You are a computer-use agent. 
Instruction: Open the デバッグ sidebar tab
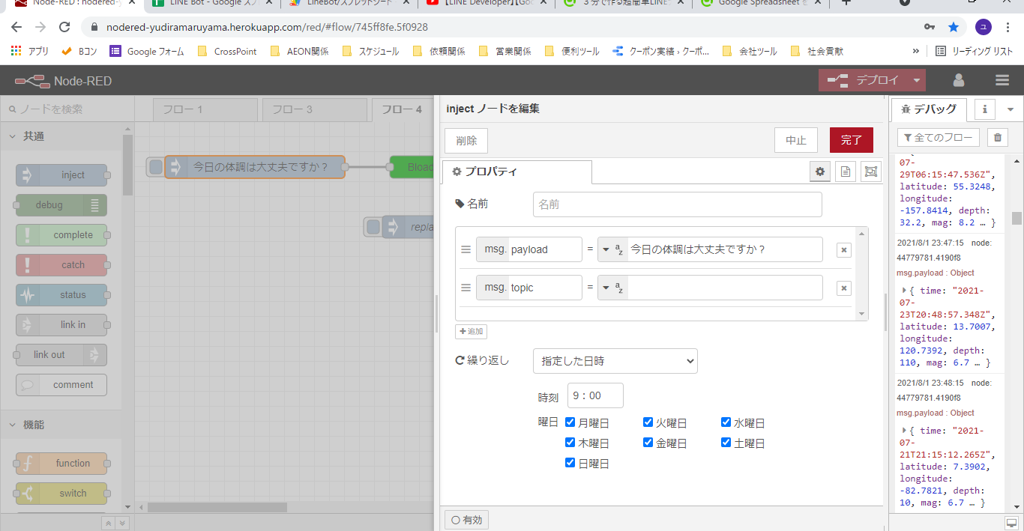click(x=929, y=109)
